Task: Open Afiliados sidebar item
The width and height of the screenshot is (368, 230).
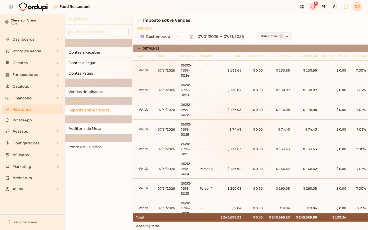Action: [x=32, y=155]
